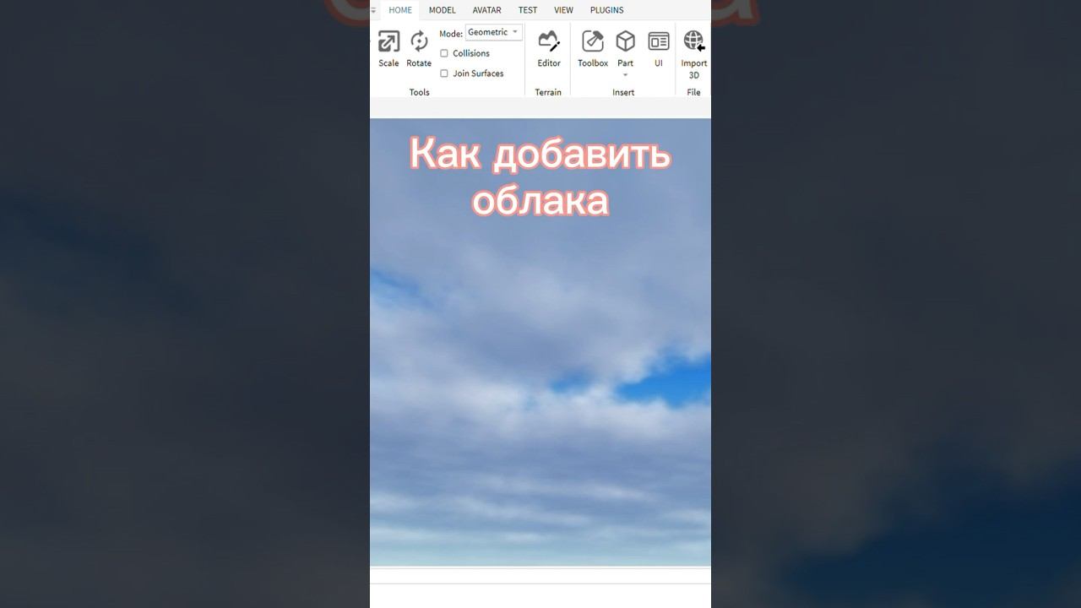Image resolution: width=1081 pixels, height=608 pixels.
Task: Open the Mode Geometric dropdown
Action: [x=494, y=32]
